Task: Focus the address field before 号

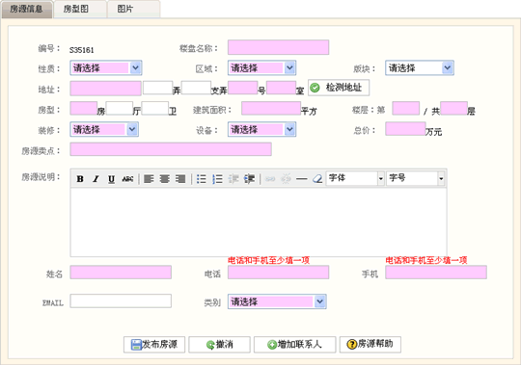Action: (x=242, y=88)
